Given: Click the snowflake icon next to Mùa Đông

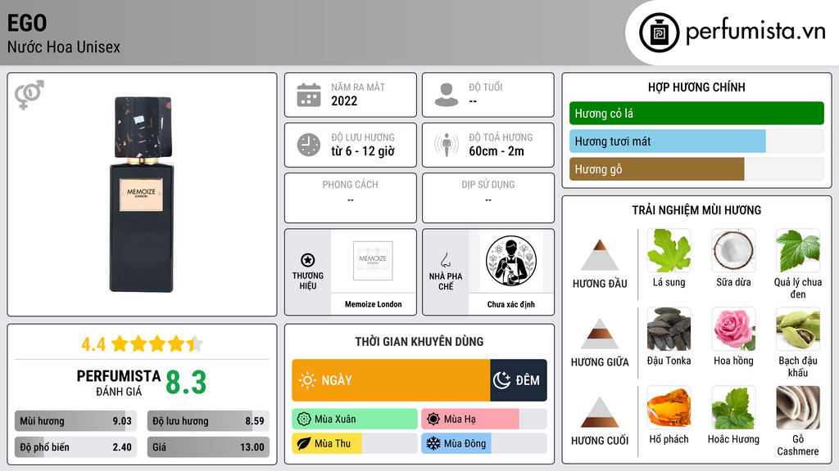Looking at the screenshot, I should pos(433,444).
